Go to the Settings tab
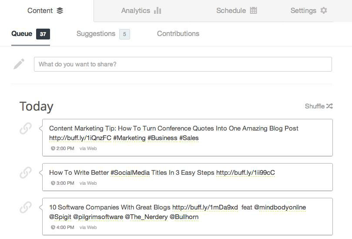Screen dimensions: 352x239 tap(308, 11)
